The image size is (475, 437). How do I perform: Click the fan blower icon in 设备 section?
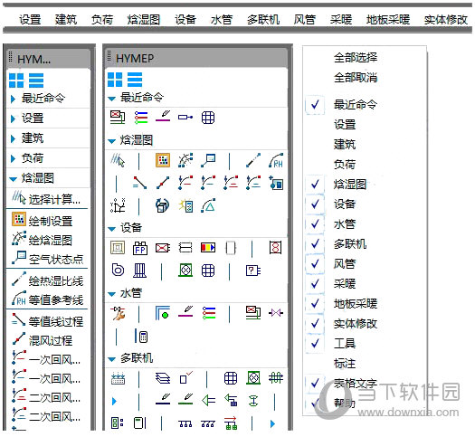(118, 271)
